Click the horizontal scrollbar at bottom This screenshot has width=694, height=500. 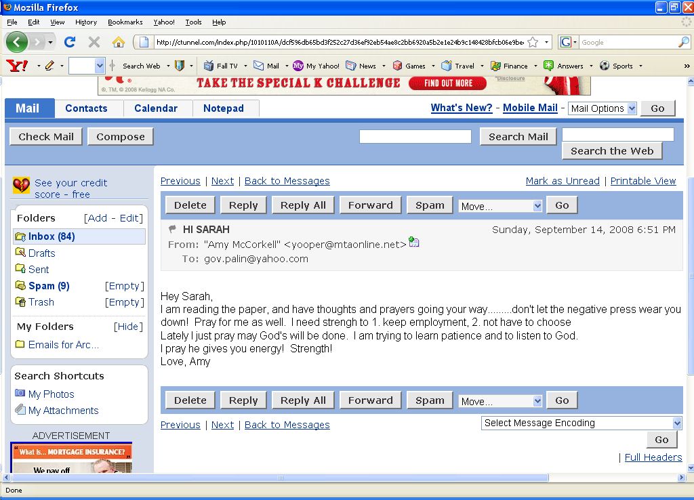[280, 478]
